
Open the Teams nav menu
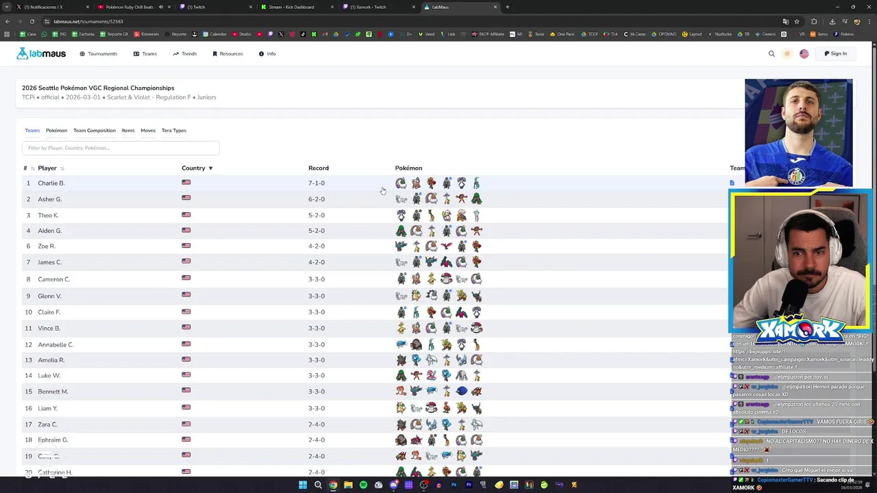click(x=145, y=53)
